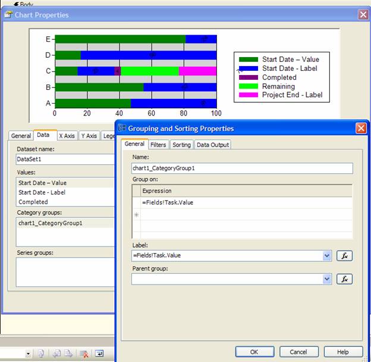Click the Go to Previous Message icon
This screenshot has height=362, width=371.
tap(56, 354)
